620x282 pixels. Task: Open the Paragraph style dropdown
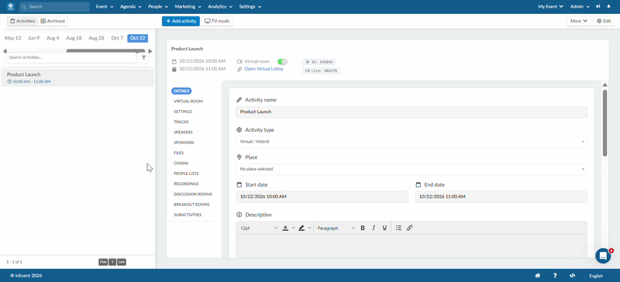[x=336, y=229]
